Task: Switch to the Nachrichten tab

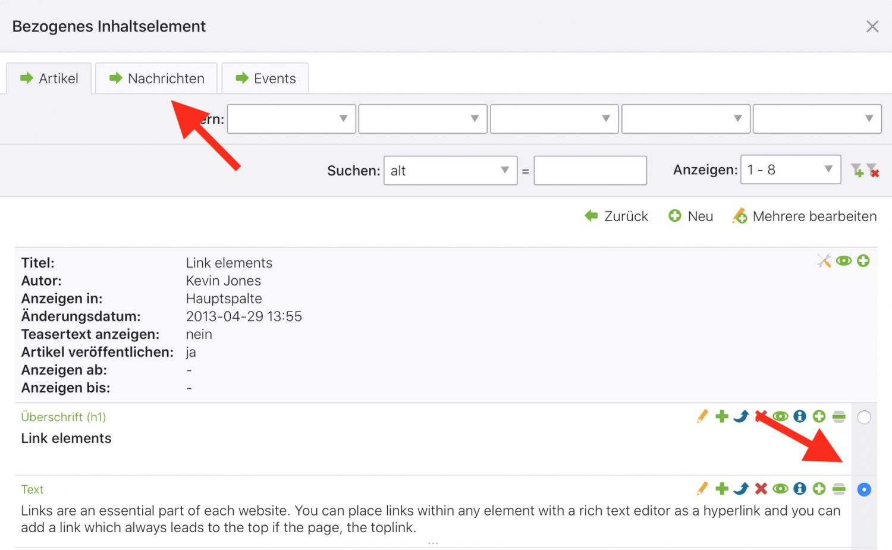Action: coord(156,78)
